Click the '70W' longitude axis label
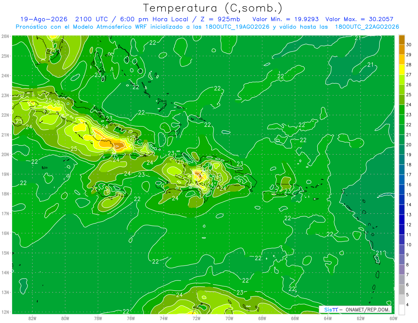 click(229, 318)
